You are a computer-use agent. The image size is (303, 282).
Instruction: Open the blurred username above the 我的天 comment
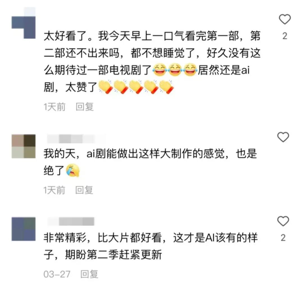click(76, 139)
